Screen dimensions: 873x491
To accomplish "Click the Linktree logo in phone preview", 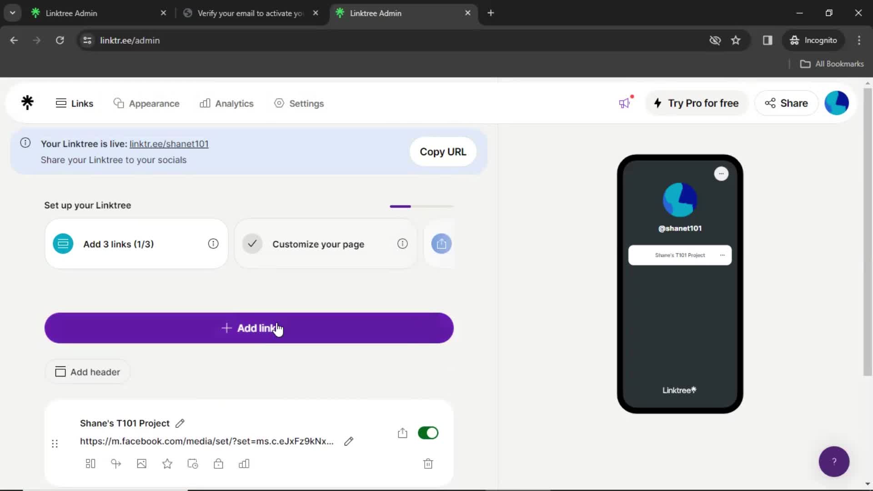I will [x=679, y=390].
